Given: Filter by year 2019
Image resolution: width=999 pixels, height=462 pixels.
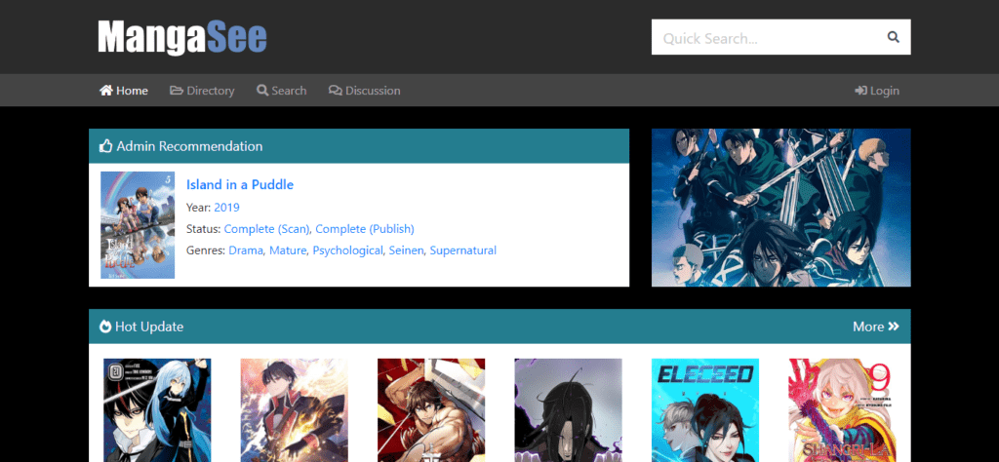Looking at the screenshot, I should pyautogui.click(x=226, y=208).
